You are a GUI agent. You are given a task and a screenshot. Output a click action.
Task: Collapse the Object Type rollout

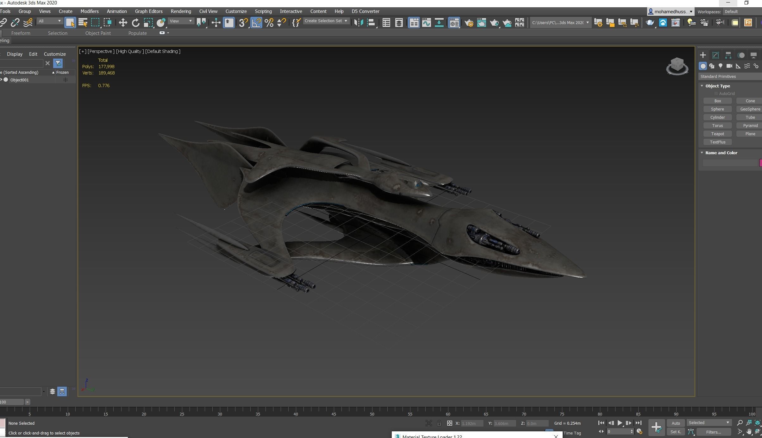coord(717,86)
